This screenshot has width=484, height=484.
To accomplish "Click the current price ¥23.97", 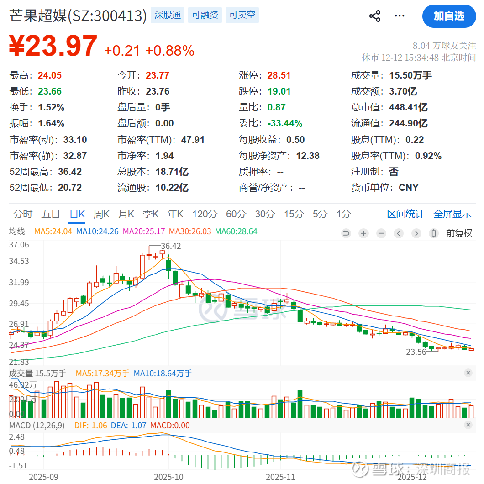I will (x=53, y=46).
